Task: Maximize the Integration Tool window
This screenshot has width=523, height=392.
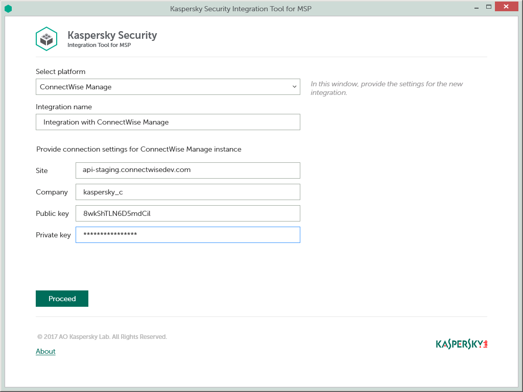Action: pyautogui.click(x=489, y=7)
